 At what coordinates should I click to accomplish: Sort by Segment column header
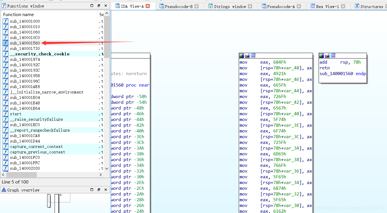pos(101,14)
